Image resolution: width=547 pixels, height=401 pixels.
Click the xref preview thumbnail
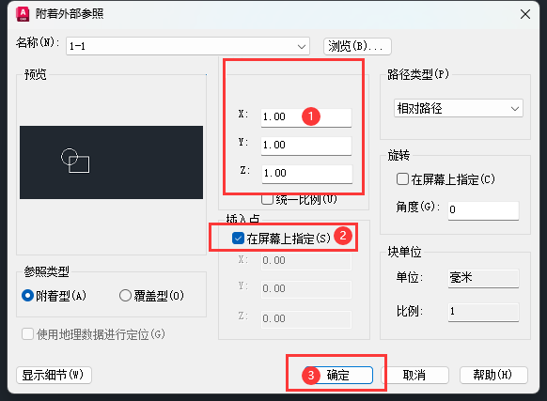point(111,162)
